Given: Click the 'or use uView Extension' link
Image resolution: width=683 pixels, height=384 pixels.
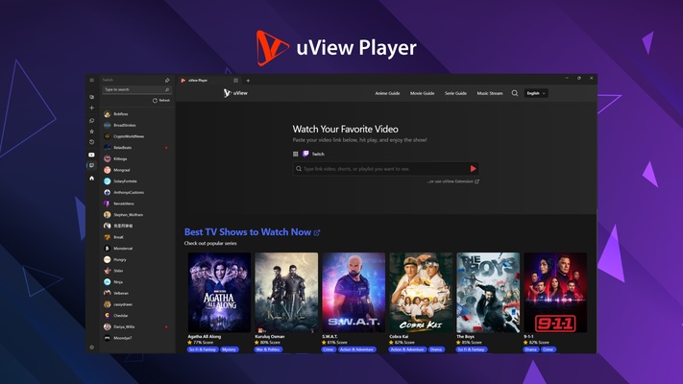Looking at the screenshot, I should pos(453,181).
